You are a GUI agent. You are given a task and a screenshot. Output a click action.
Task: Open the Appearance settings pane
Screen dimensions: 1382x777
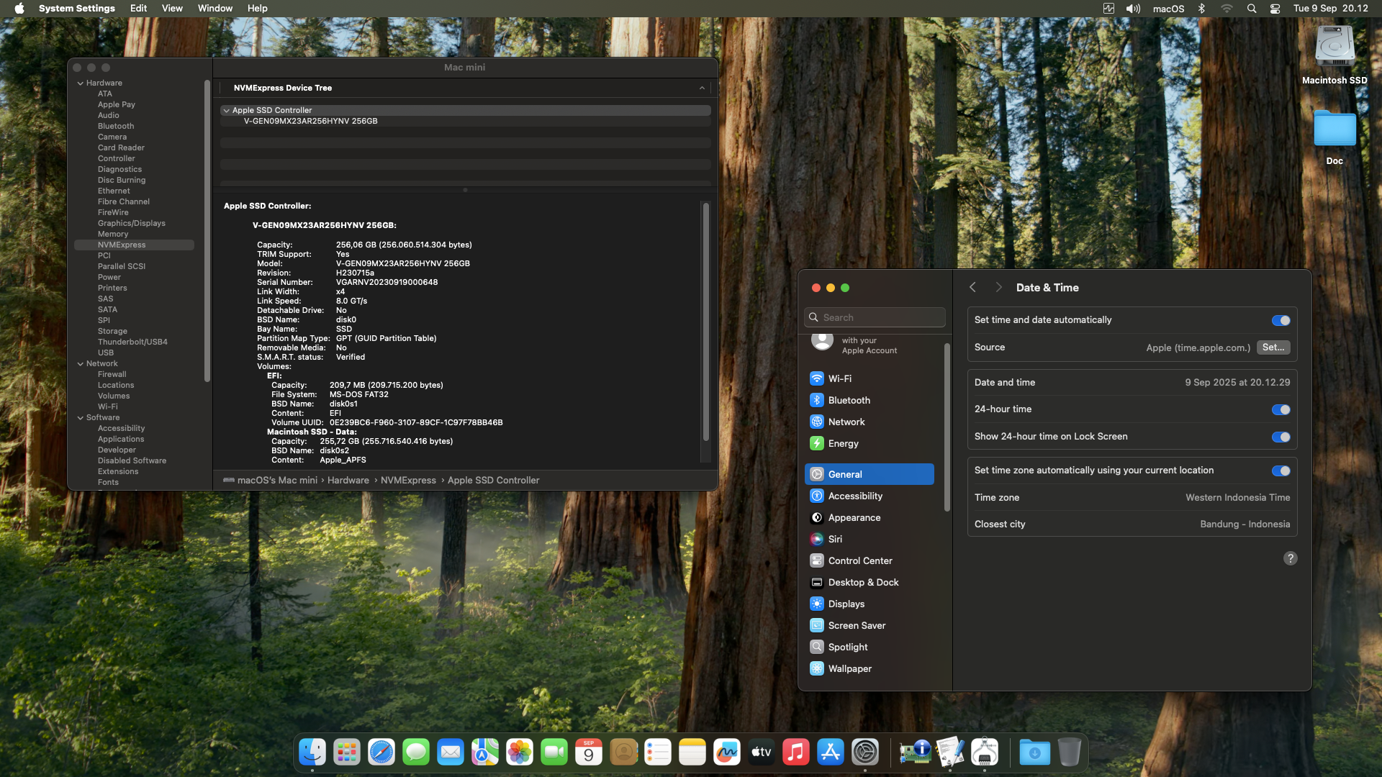869,517
